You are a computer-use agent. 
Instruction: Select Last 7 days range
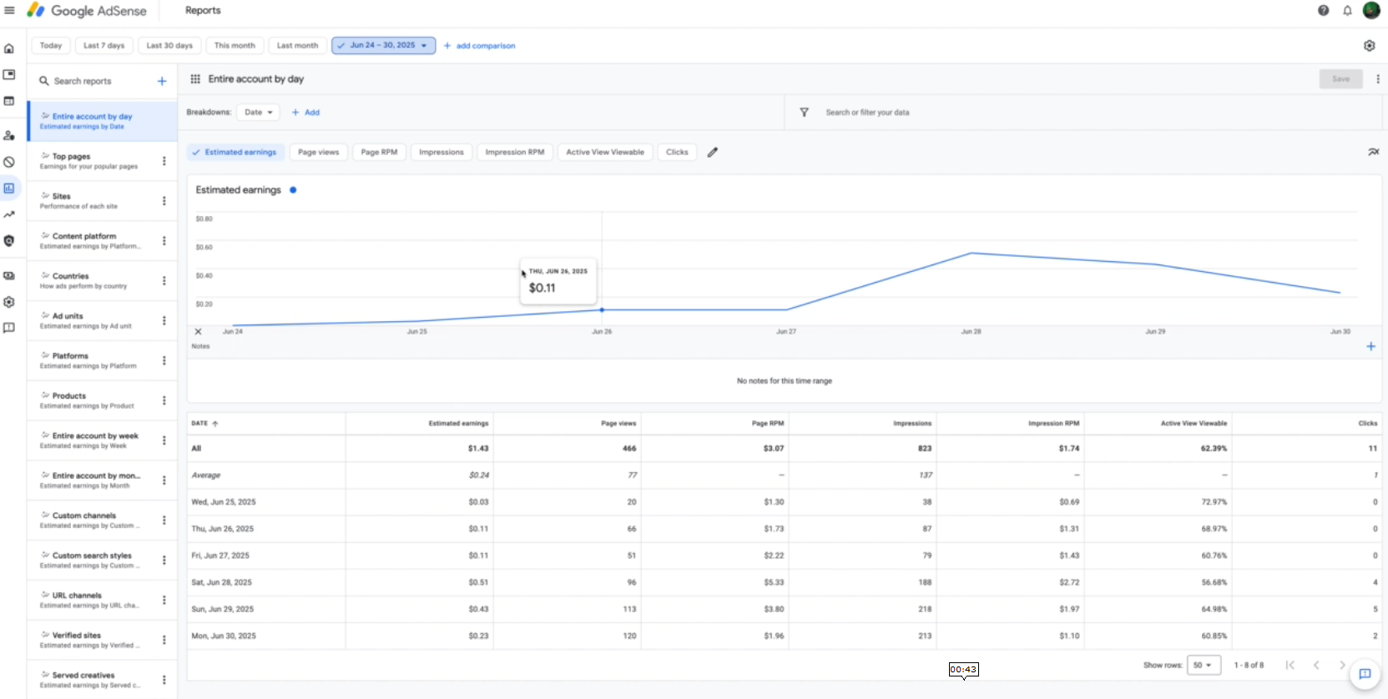coord(104,46)
